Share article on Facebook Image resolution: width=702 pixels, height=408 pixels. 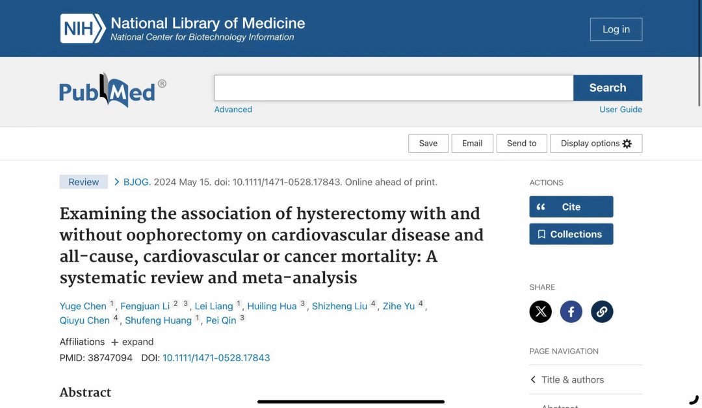pos(571,312)
